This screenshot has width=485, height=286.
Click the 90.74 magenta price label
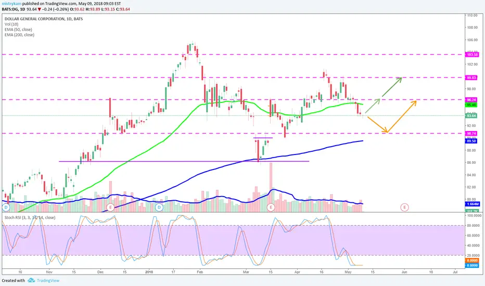point(471,134)
